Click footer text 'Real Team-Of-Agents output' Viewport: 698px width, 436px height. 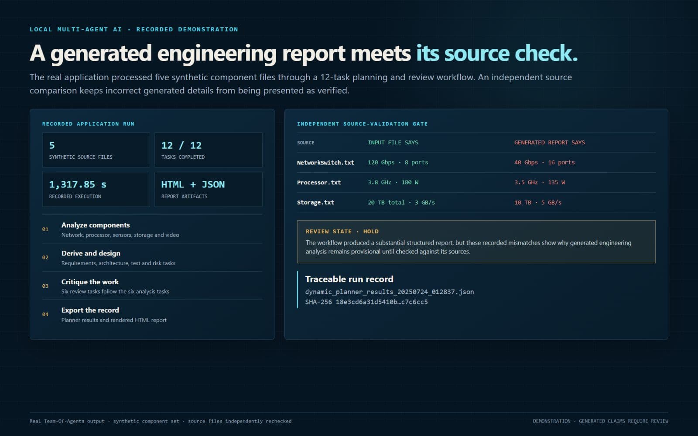click(x=67, y=421)
